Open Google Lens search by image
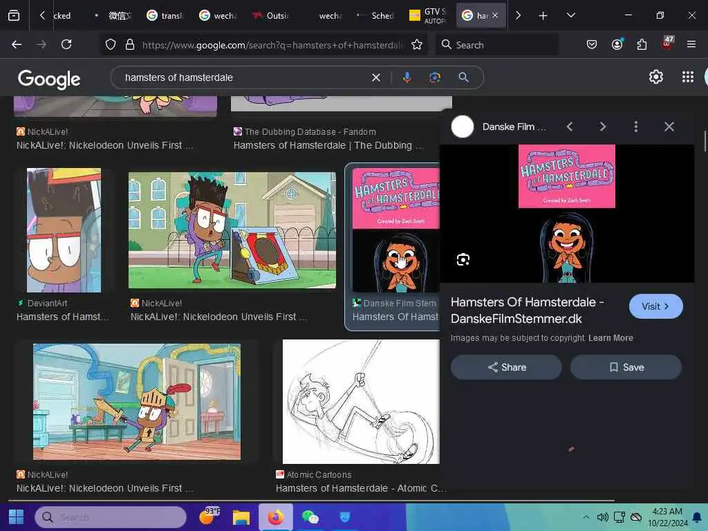 click(x=435, y=77)
